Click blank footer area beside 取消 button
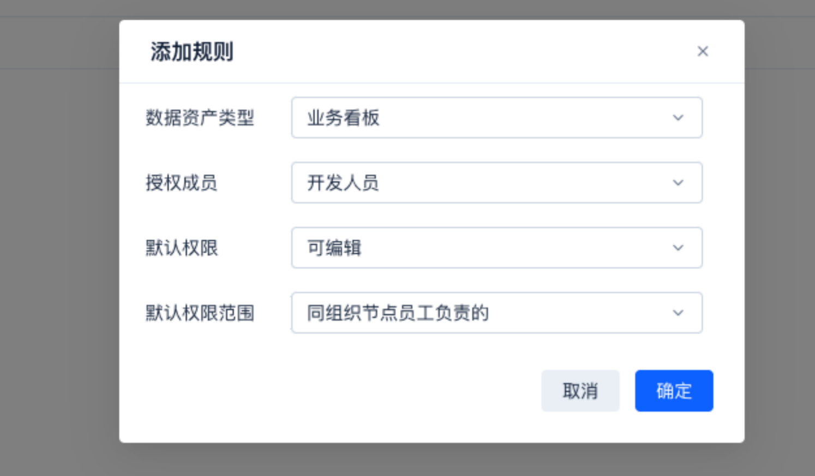 pos(327,391)
